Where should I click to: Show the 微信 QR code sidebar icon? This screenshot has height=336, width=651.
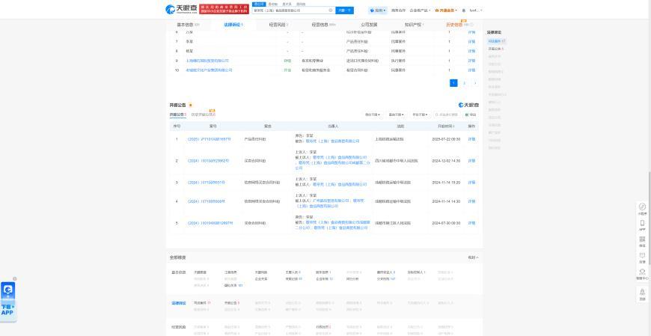(642, 241)
